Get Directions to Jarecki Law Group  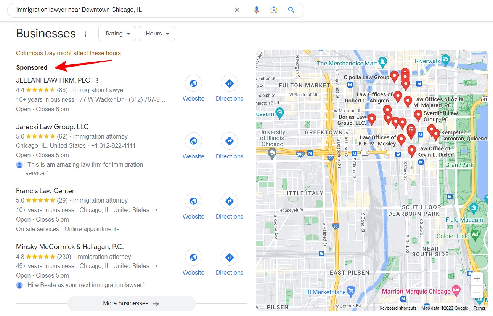[x=229, y=141]
